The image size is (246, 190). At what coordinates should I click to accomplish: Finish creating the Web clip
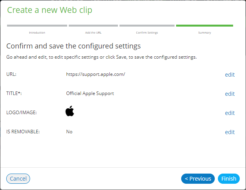pyautogui.click(x=228, y=179)
